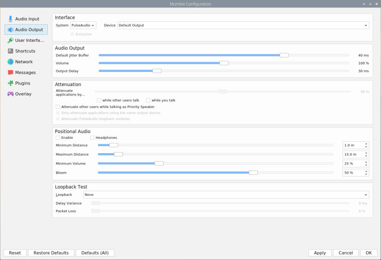381x260 pixels.
Task: Tick the 'while you talk' checkbox
Action: [x=148, y=100]
